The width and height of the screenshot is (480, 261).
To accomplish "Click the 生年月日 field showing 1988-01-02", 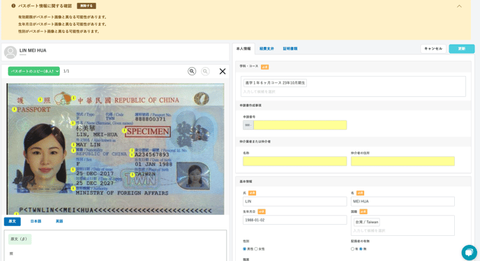I will (x=295, y=220).
